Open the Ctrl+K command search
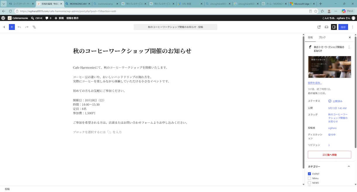 pyautogui.click(x=37, y=18)
